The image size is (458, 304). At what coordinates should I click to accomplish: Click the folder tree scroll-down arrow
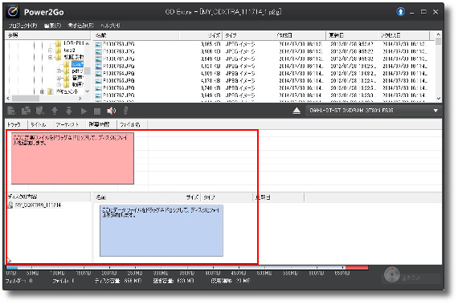[x=88, y=91]
